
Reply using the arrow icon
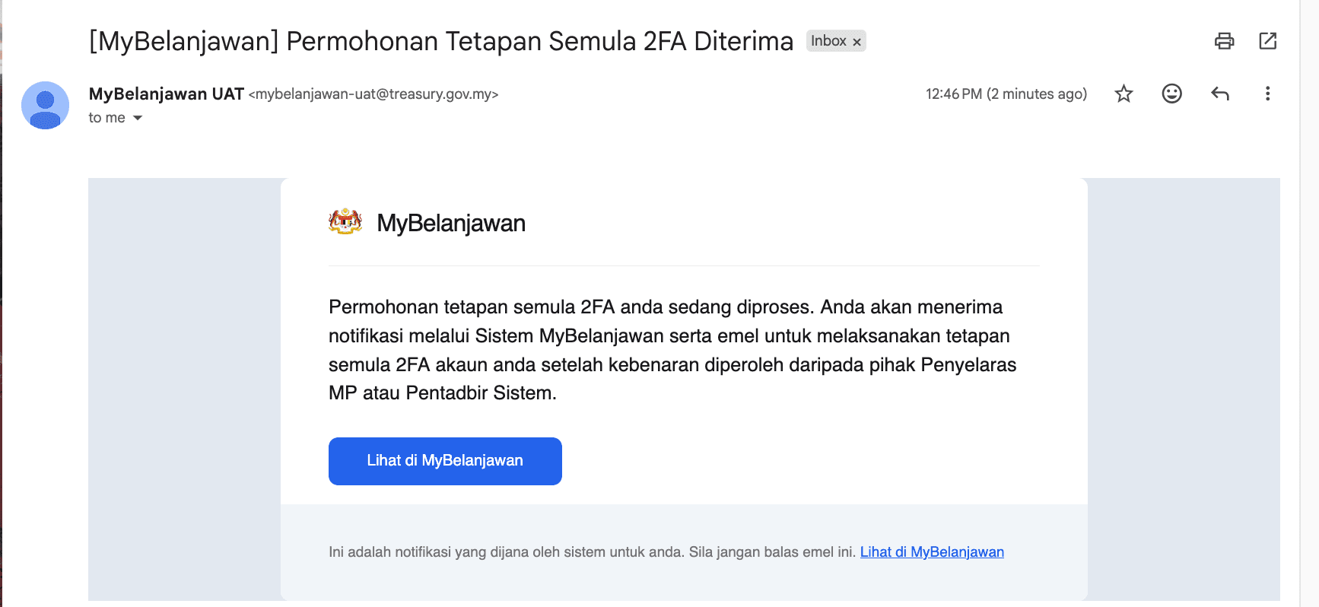[1220, 94]
